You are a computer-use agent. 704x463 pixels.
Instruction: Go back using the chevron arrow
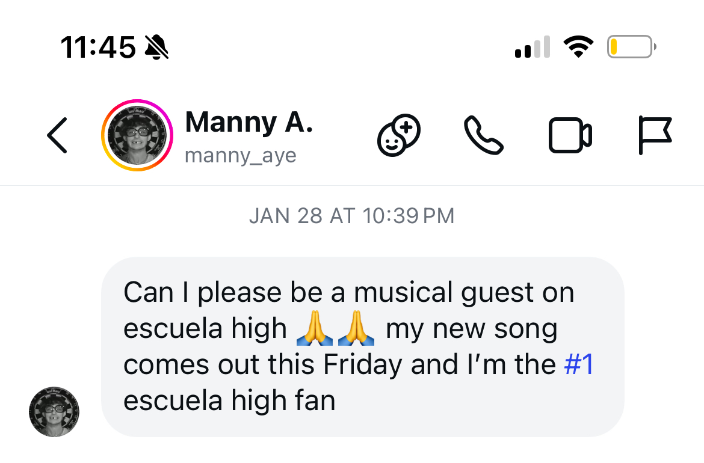pos(56,135)
